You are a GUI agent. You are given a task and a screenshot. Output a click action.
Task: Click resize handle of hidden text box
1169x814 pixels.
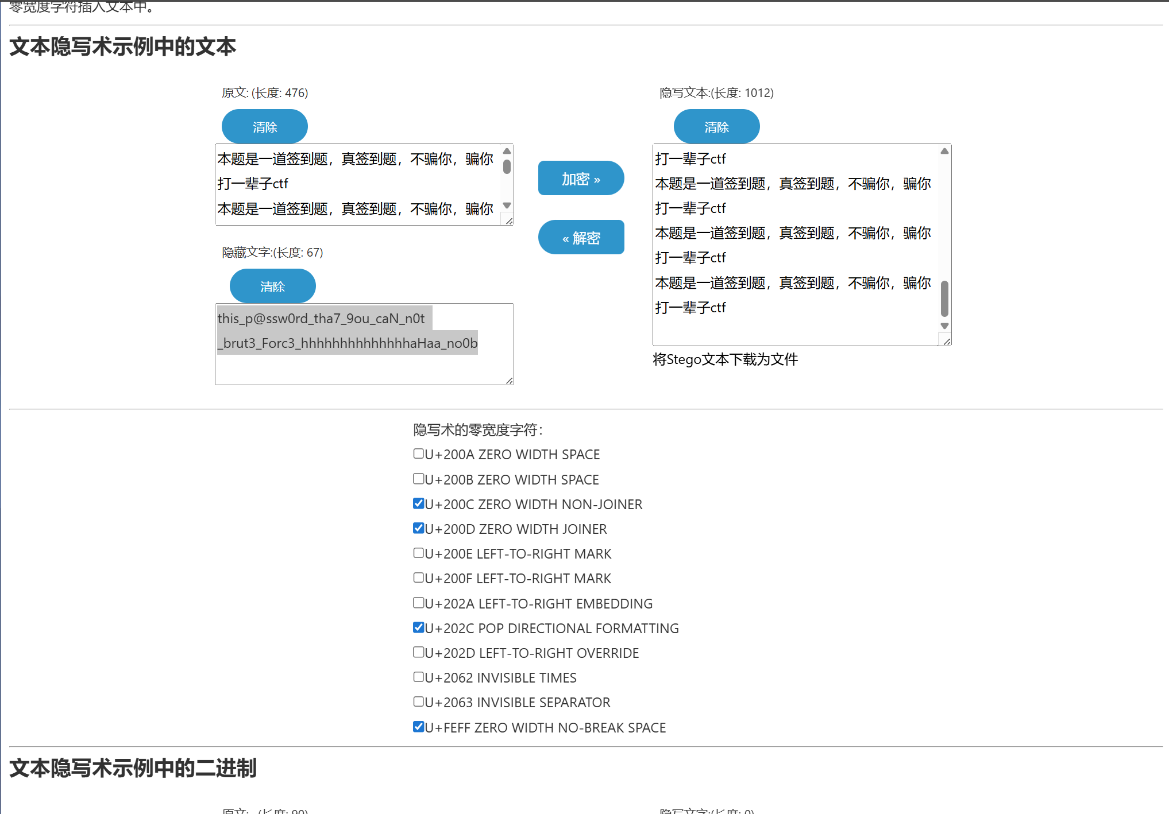pos(509,381)
